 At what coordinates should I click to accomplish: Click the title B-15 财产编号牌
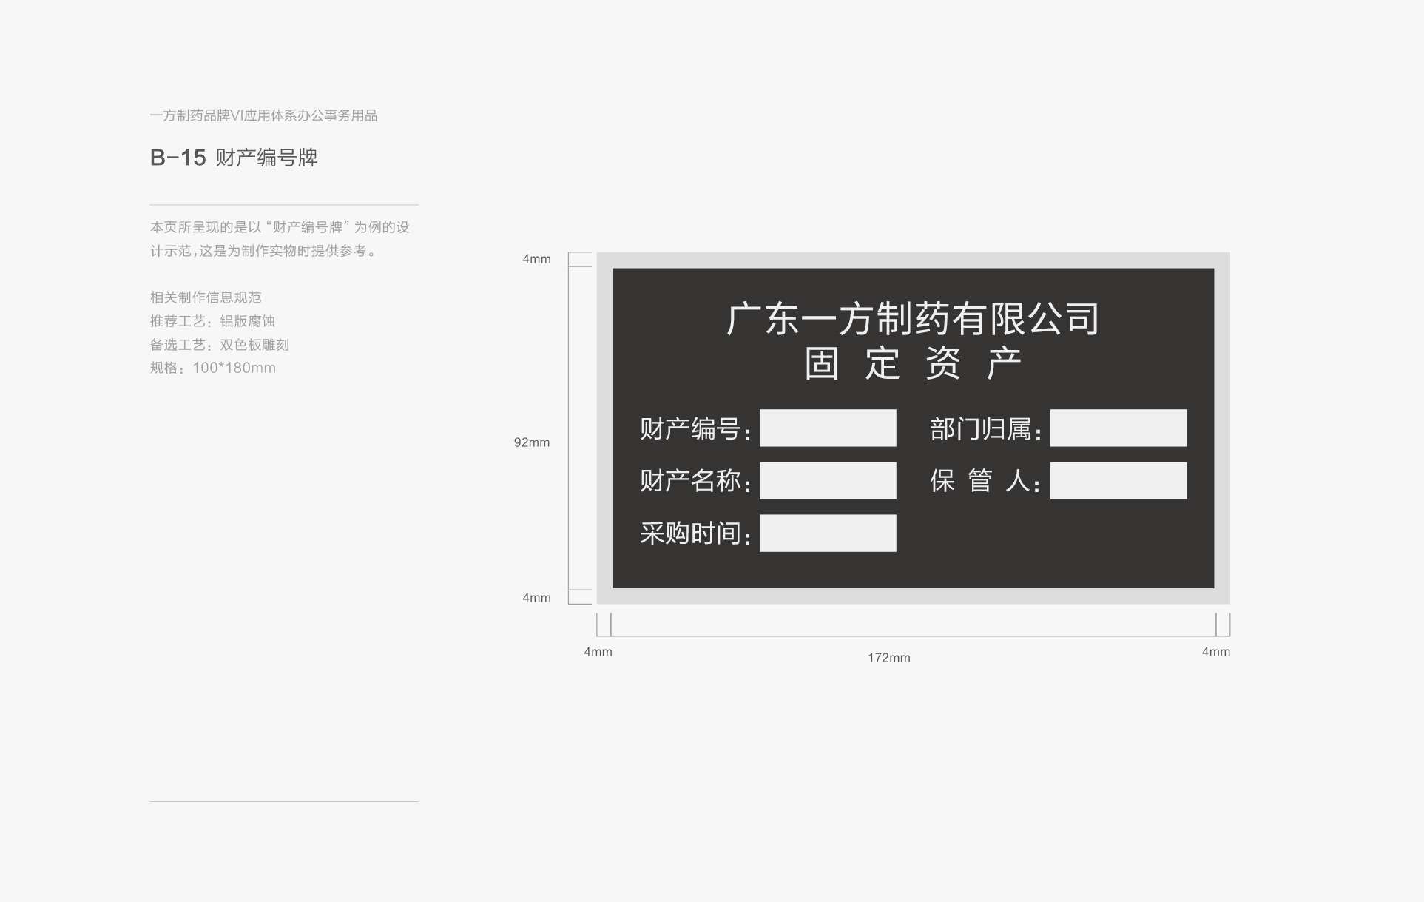(x=234, y=158)
